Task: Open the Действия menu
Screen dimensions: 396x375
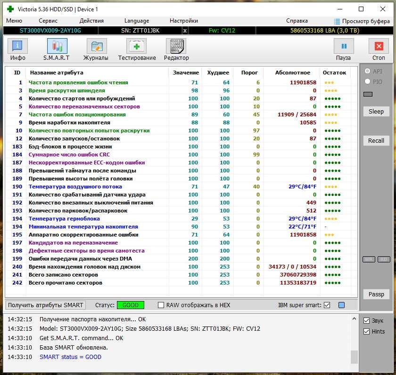Action: tap(91, 21)
